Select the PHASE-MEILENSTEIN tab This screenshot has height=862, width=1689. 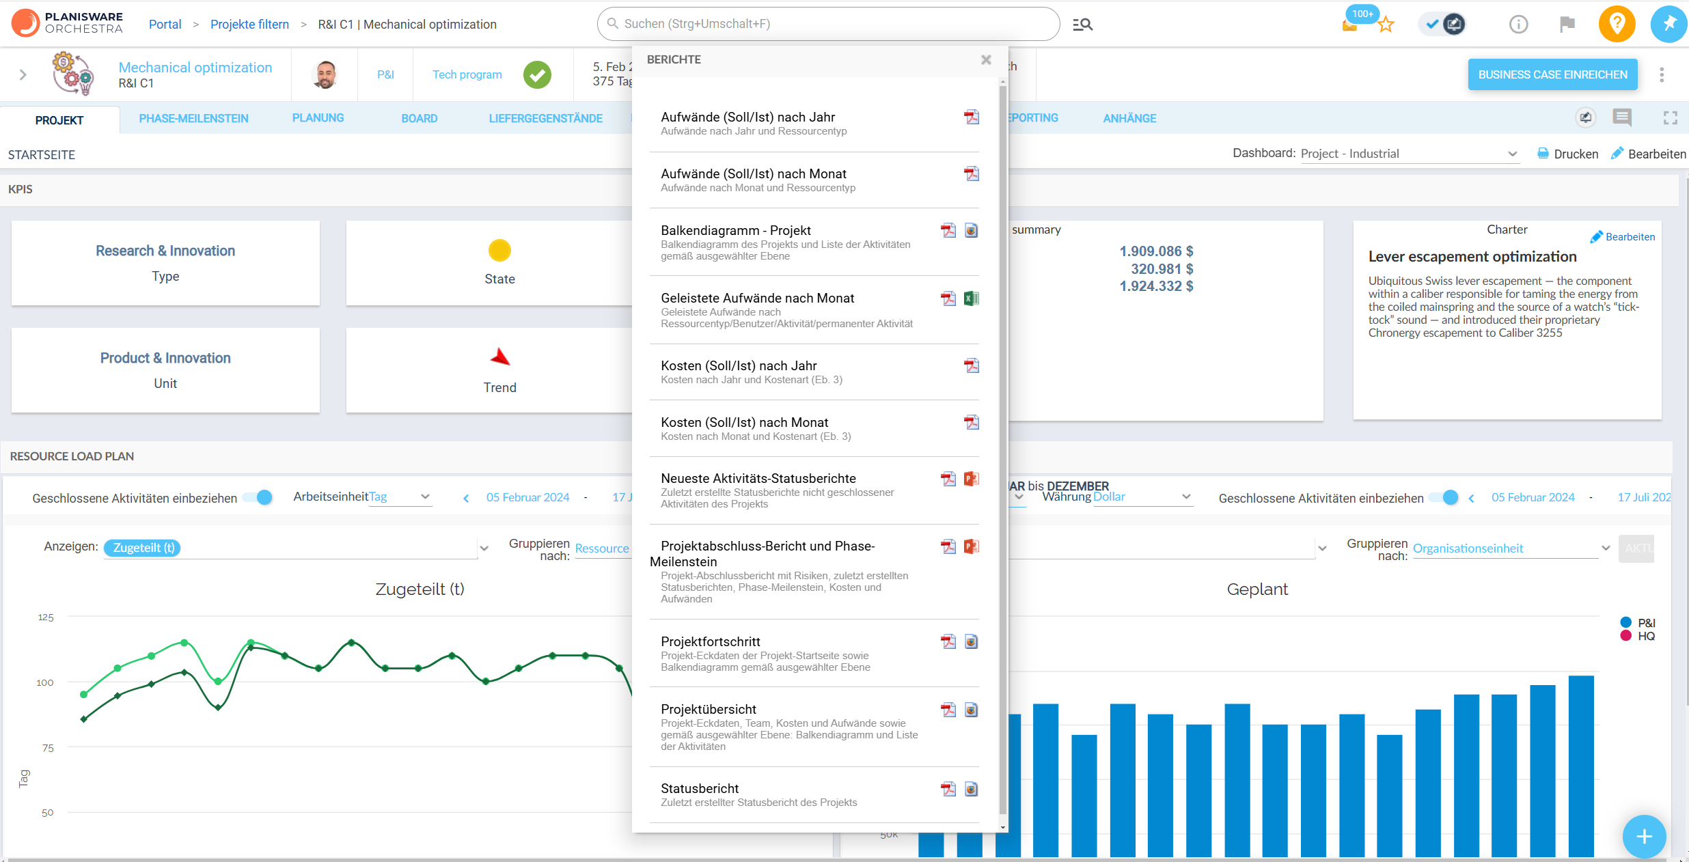(x=195, y=119)
